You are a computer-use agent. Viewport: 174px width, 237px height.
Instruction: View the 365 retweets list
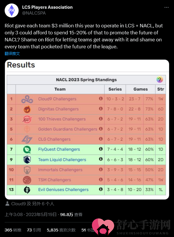pyautogui.click(x=13, y=230)
